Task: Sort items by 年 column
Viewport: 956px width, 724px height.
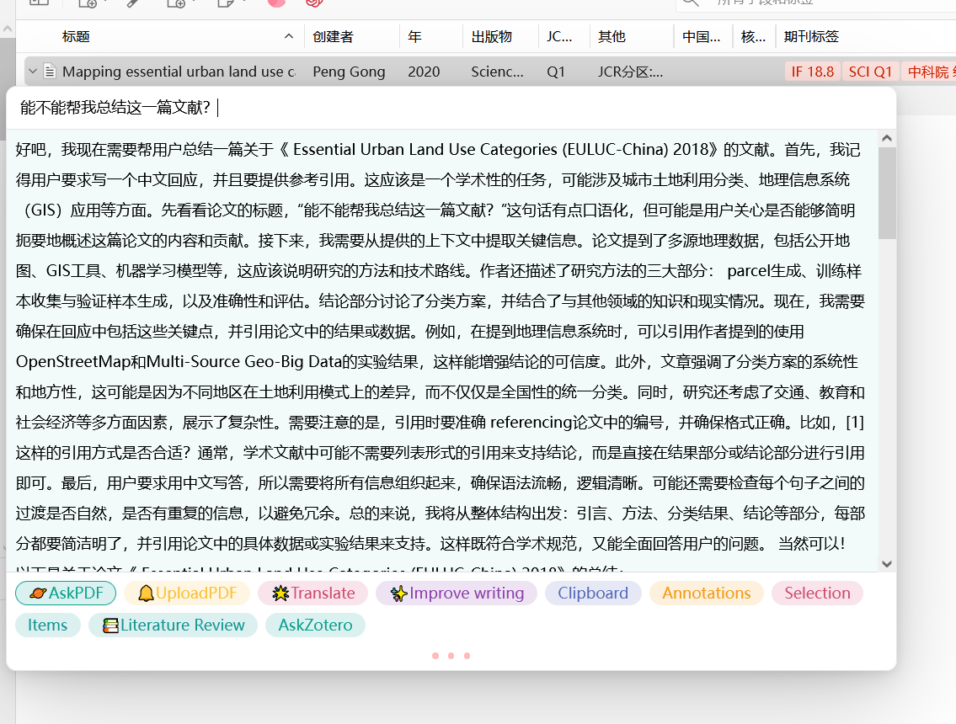Action: [x=414, y=36]
